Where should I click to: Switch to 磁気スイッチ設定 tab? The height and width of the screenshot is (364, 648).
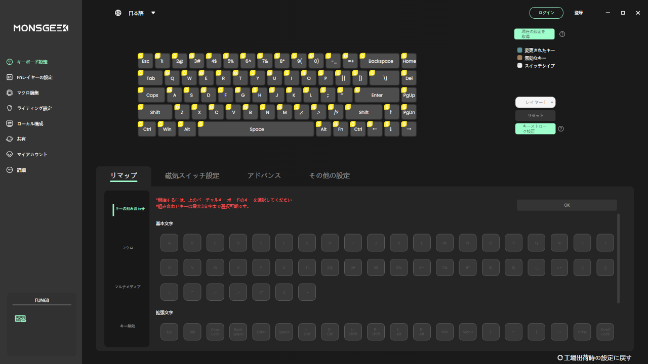click(192, 176)
